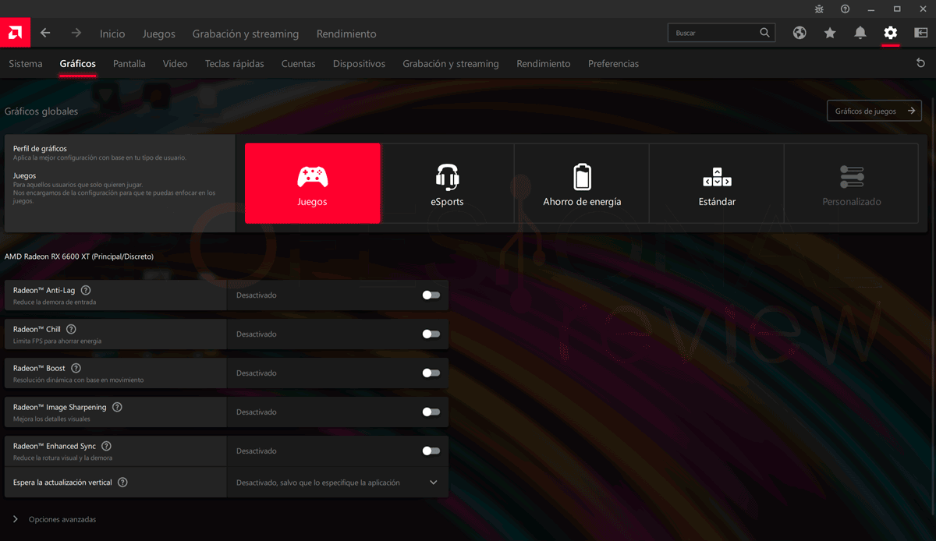
Task: Switch to the Sistema tab
Action: tap(26, 64)
